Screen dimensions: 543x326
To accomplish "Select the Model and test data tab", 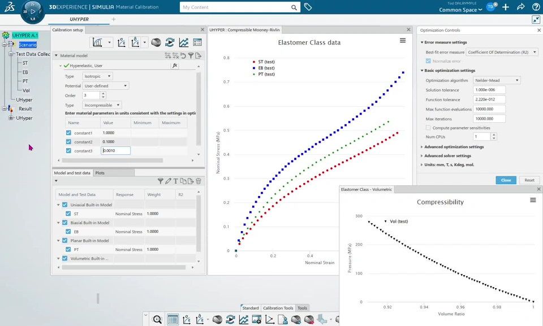I will [72, 173].
